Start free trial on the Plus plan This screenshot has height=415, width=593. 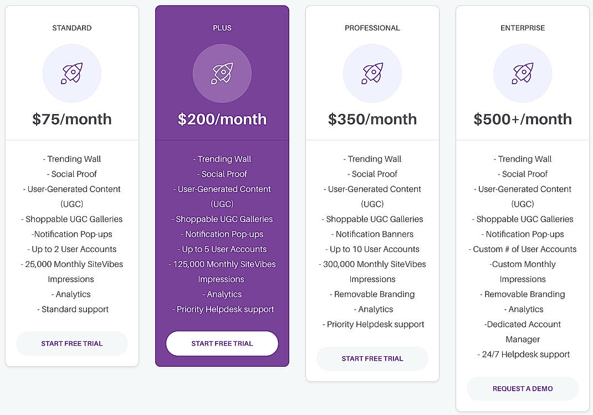tap(222, 344)
